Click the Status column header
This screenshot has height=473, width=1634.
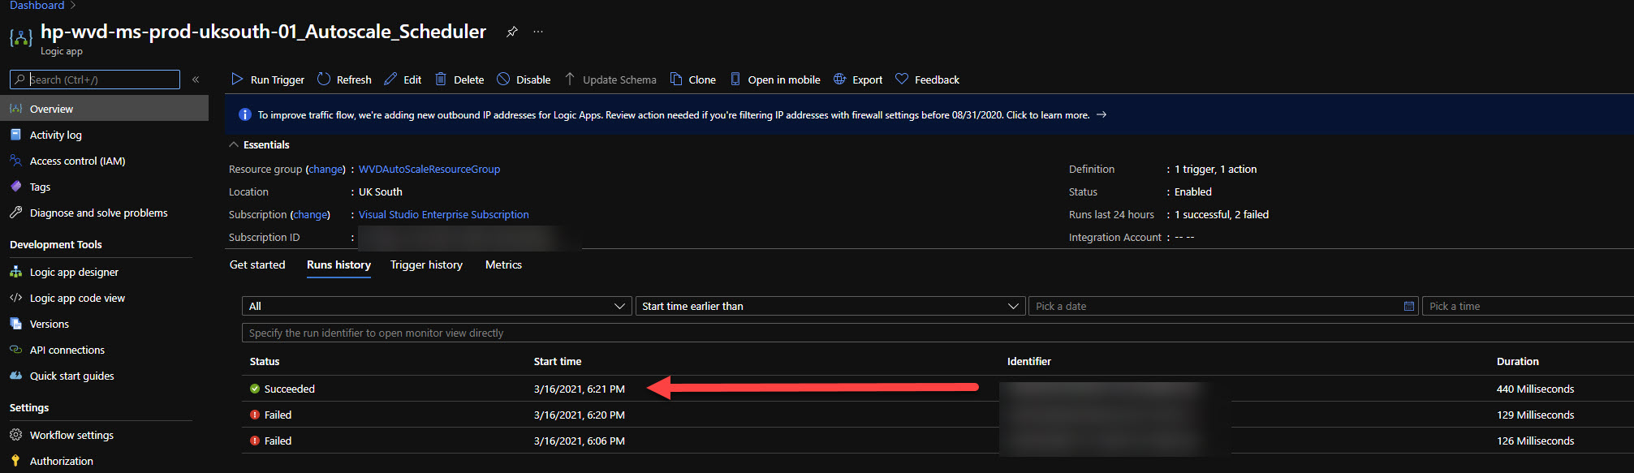click(x=265, y=361)
